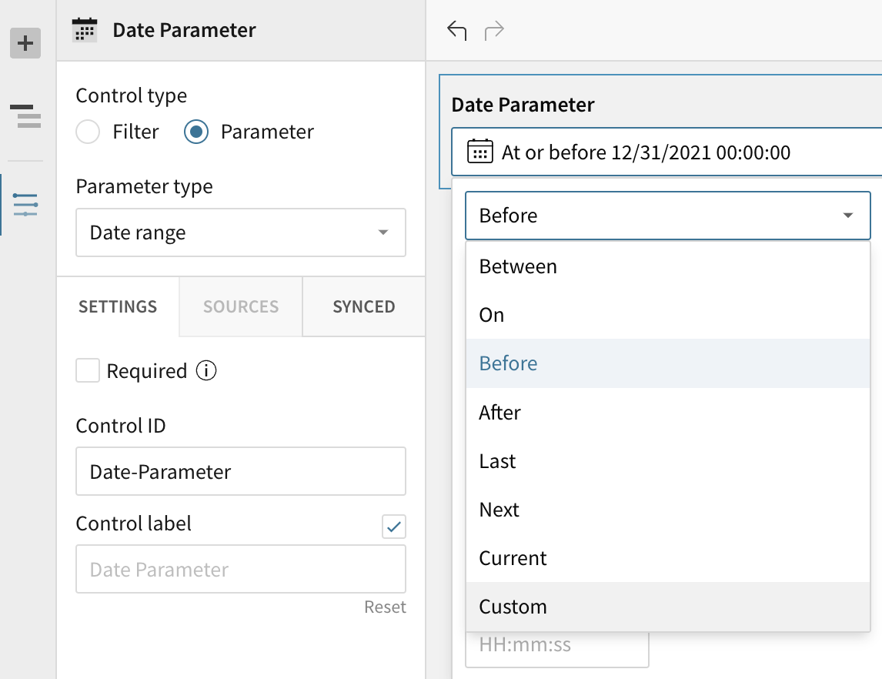Select the controls panel icon in sidebar
This screenshot has height=679, width=882.
click(25, 204)
